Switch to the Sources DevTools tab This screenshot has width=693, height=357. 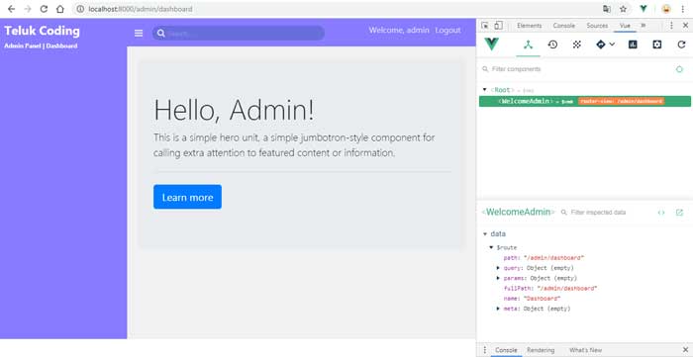pyautogui.click(x=597, y=26)
